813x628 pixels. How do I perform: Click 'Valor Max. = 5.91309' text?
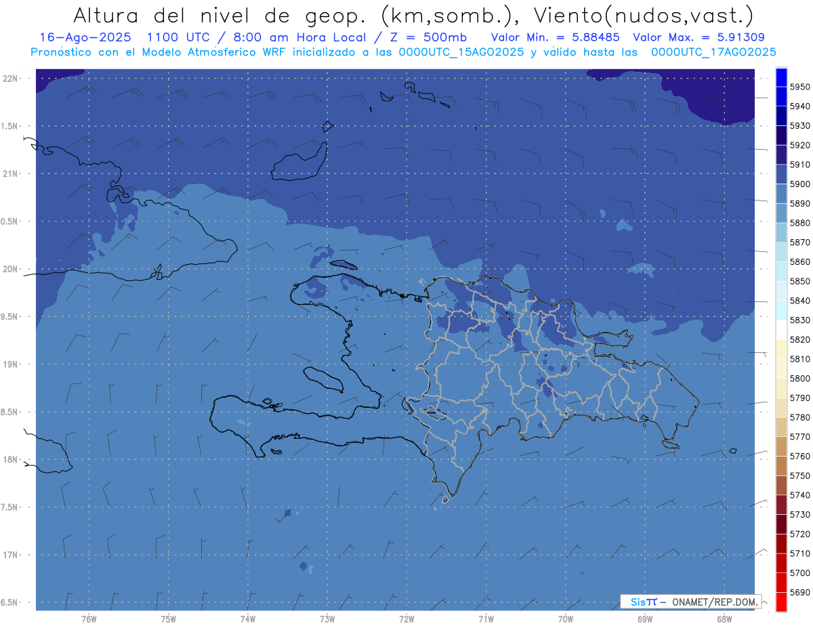pos(699,37)
